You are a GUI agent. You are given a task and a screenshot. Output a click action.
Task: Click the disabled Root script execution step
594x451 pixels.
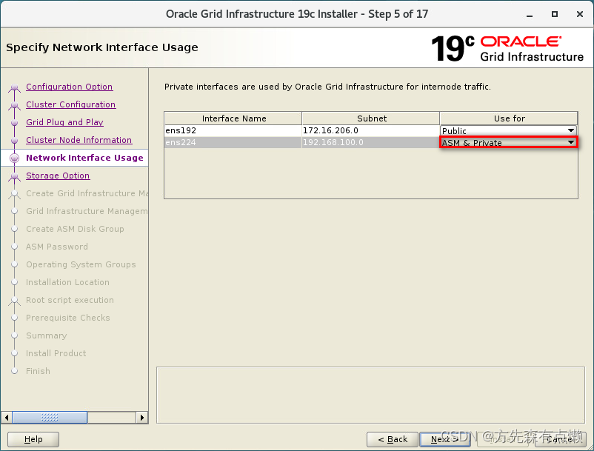[x=70, y=300]
